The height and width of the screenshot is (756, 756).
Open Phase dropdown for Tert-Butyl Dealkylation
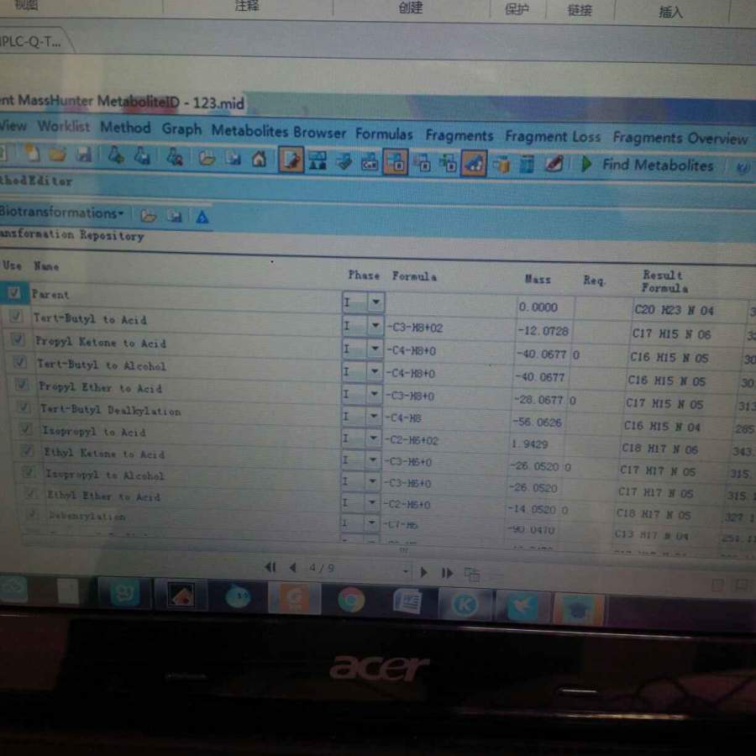click(x=374, y=416)
